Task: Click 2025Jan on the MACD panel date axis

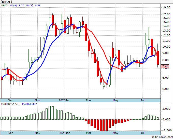Action: [64, 133]
